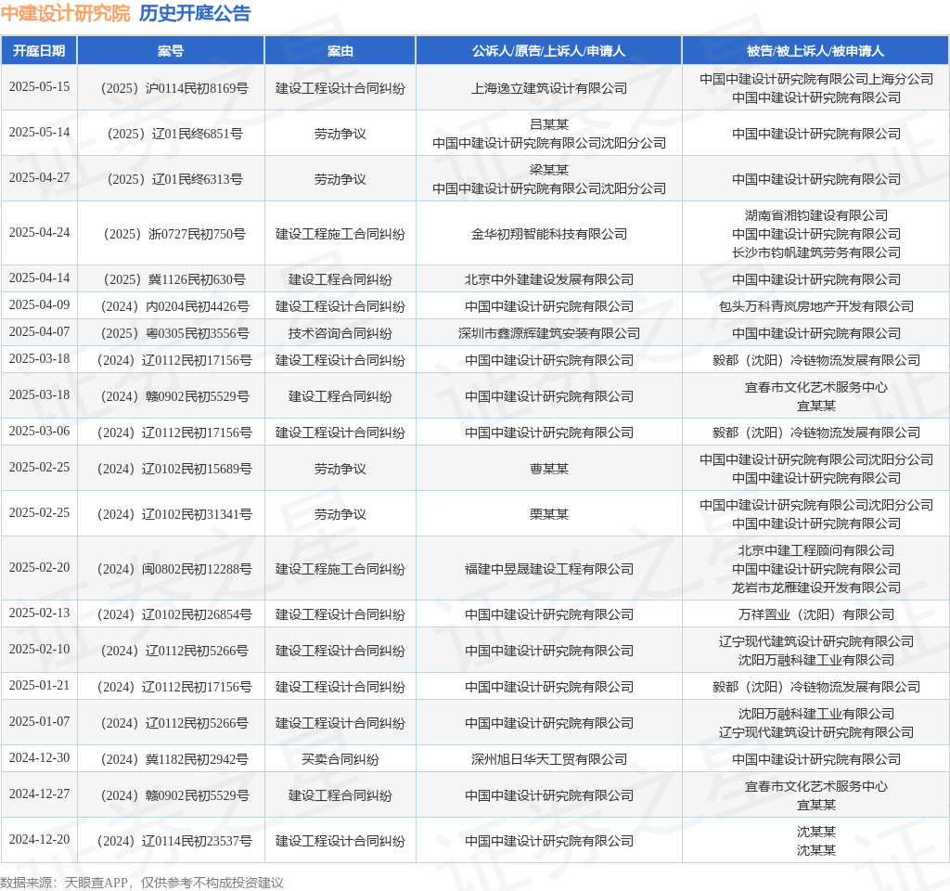The image size is (950, 891).
Task: Click case cause 技术咨询合同纠纷
Action: [x=340, y=333]
